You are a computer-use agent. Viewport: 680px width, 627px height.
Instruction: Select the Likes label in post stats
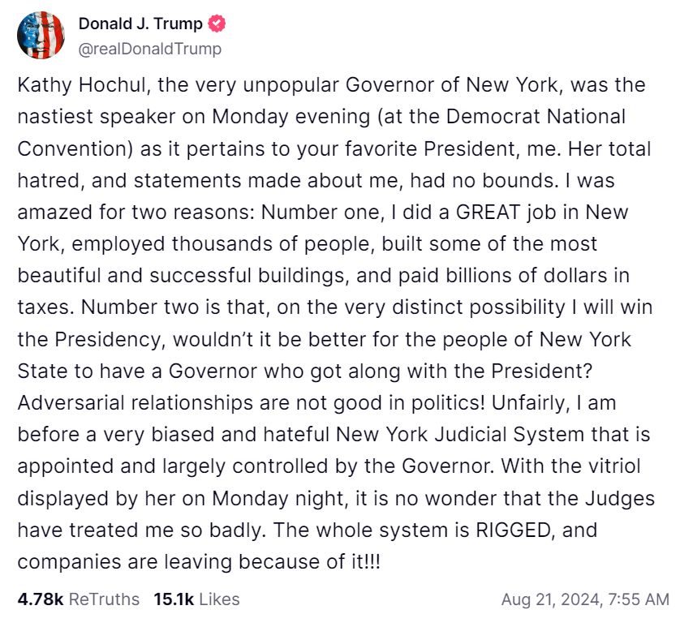coord(219,599)
